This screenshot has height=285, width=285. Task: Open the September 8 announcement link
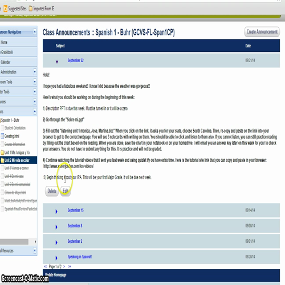[x=75, y=226]
